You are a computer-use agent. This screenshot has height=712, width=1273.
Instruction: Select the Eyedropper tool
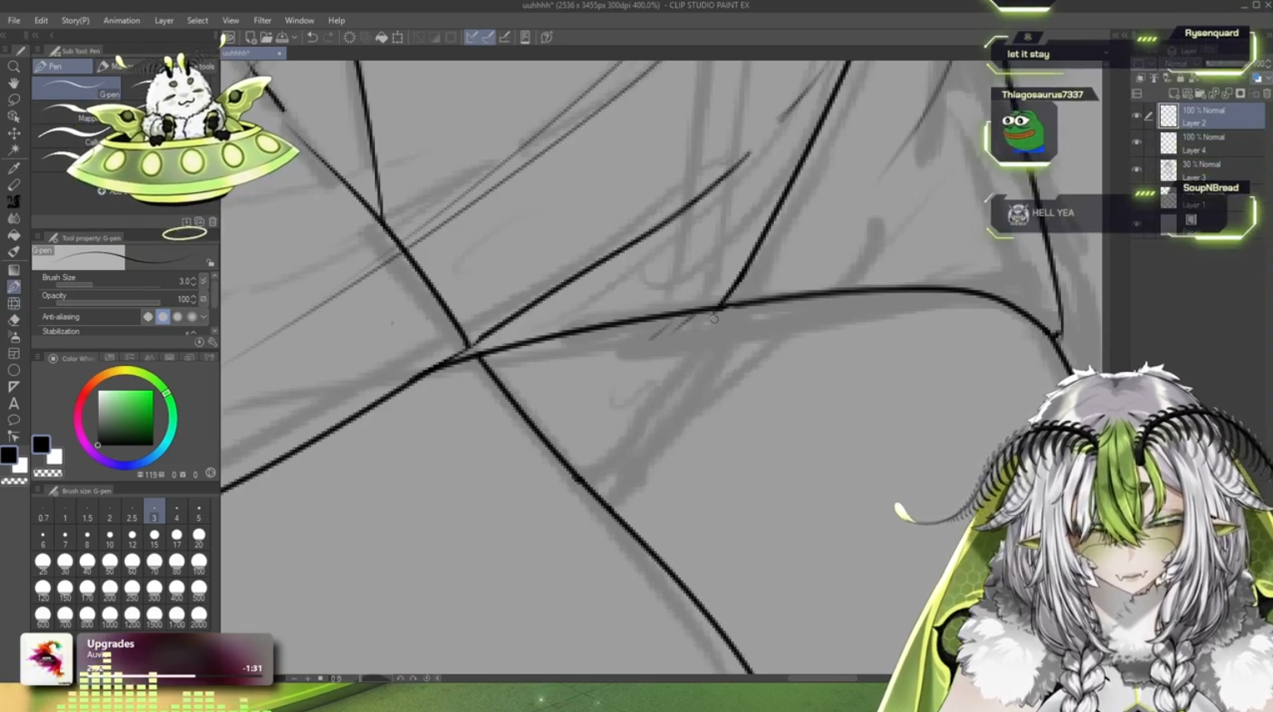(x=14, y=169)
